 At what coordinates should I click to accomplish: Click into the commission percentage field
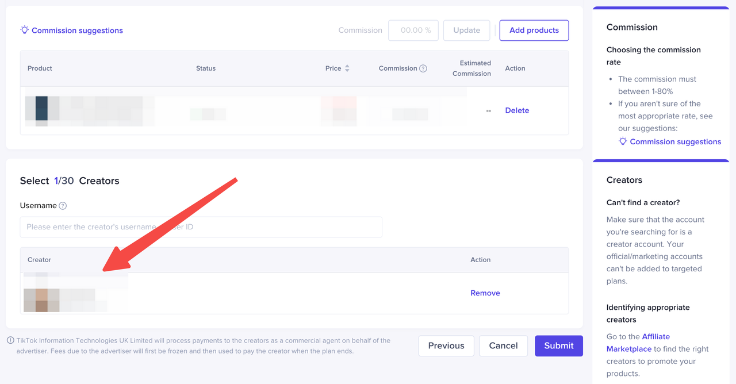click(413, 30)
